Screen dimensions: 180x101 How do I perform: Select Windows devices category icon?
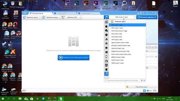[106, 52]
